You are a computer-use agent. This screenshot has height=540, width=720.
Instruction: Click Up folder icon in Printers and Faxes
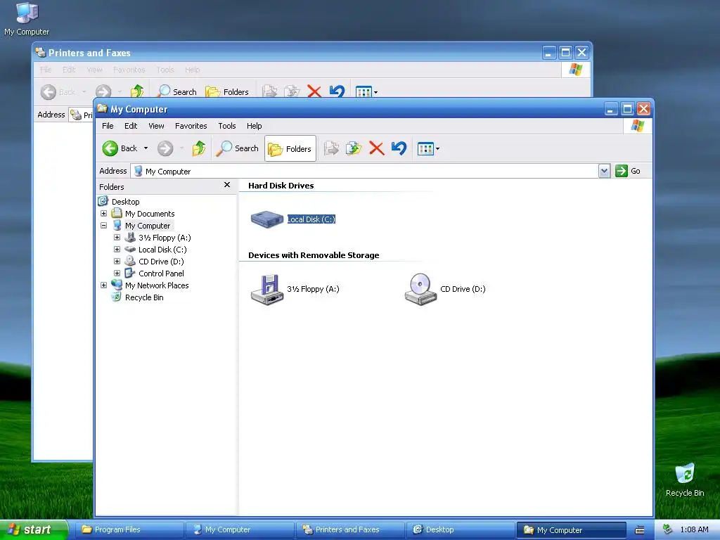tap(137, 91)
